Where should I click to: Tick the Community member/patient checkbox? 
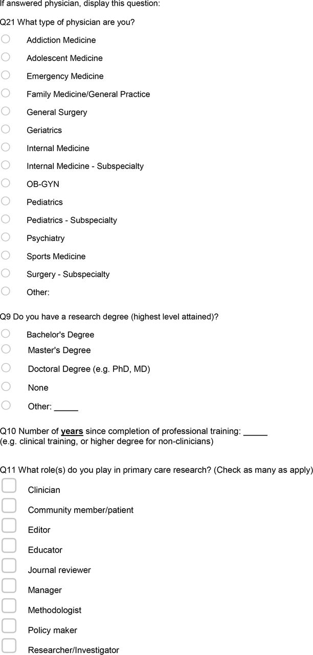(9, 505)
